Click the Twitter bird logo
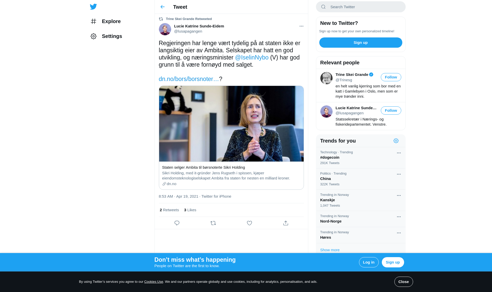The height and width of the screenshot is (292, 492). pos(93,7)
